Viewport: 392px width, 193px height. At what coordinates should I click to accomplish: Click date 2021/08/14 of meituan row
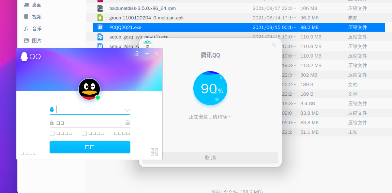click(x=274, y=18)
